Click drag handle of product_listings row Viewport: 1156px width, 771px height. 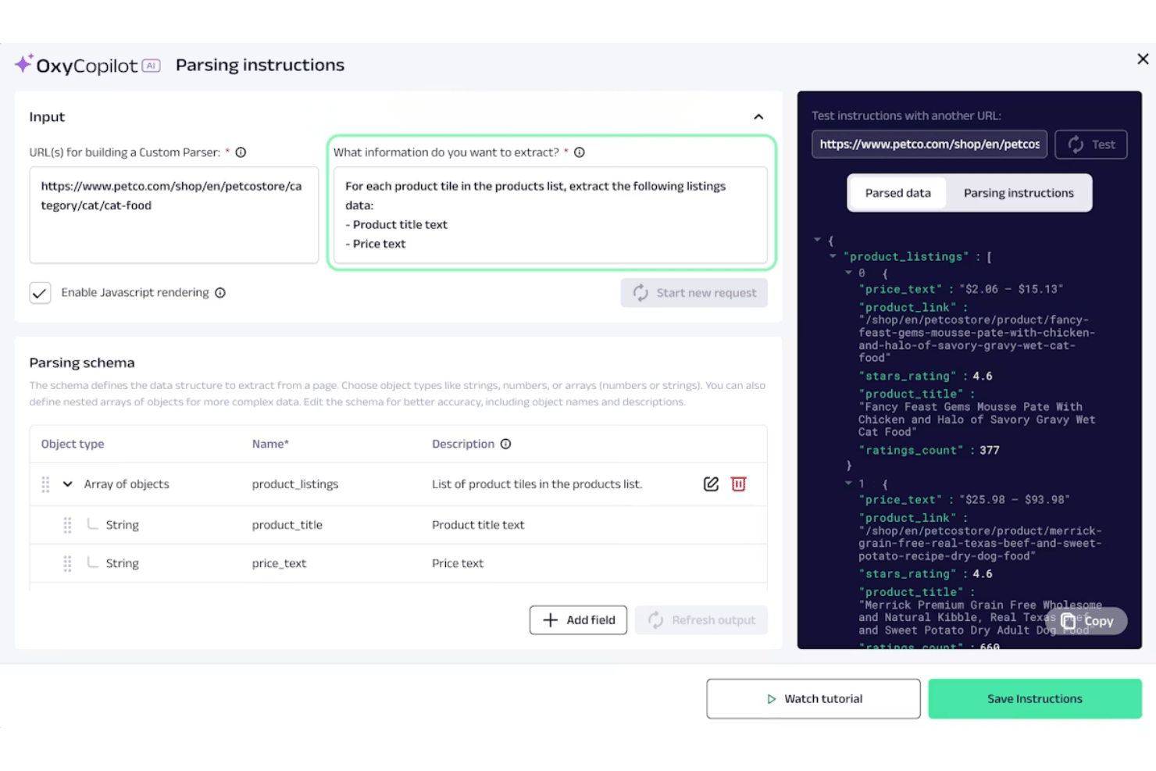click(45, 484)
